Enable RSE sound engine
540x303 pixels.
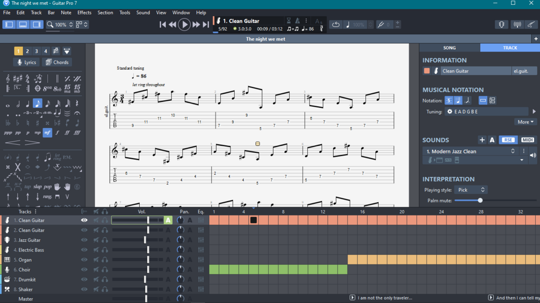[508, 140]
